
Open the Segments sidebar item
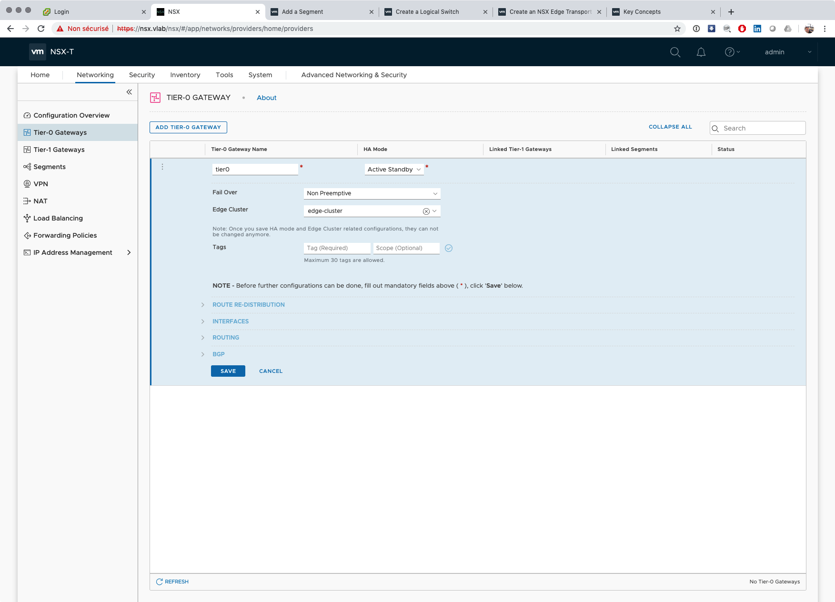50,167
